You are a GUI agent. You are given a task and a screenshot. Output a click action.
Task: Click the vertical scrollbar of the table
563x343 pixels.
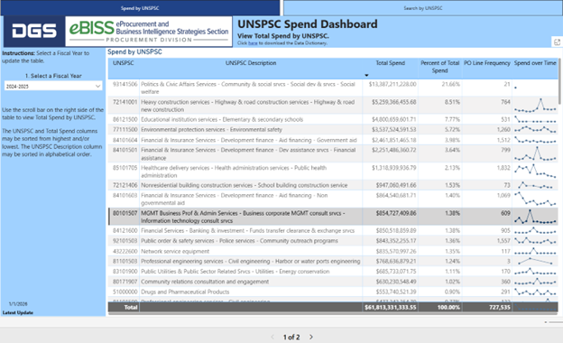coord(559,81)
